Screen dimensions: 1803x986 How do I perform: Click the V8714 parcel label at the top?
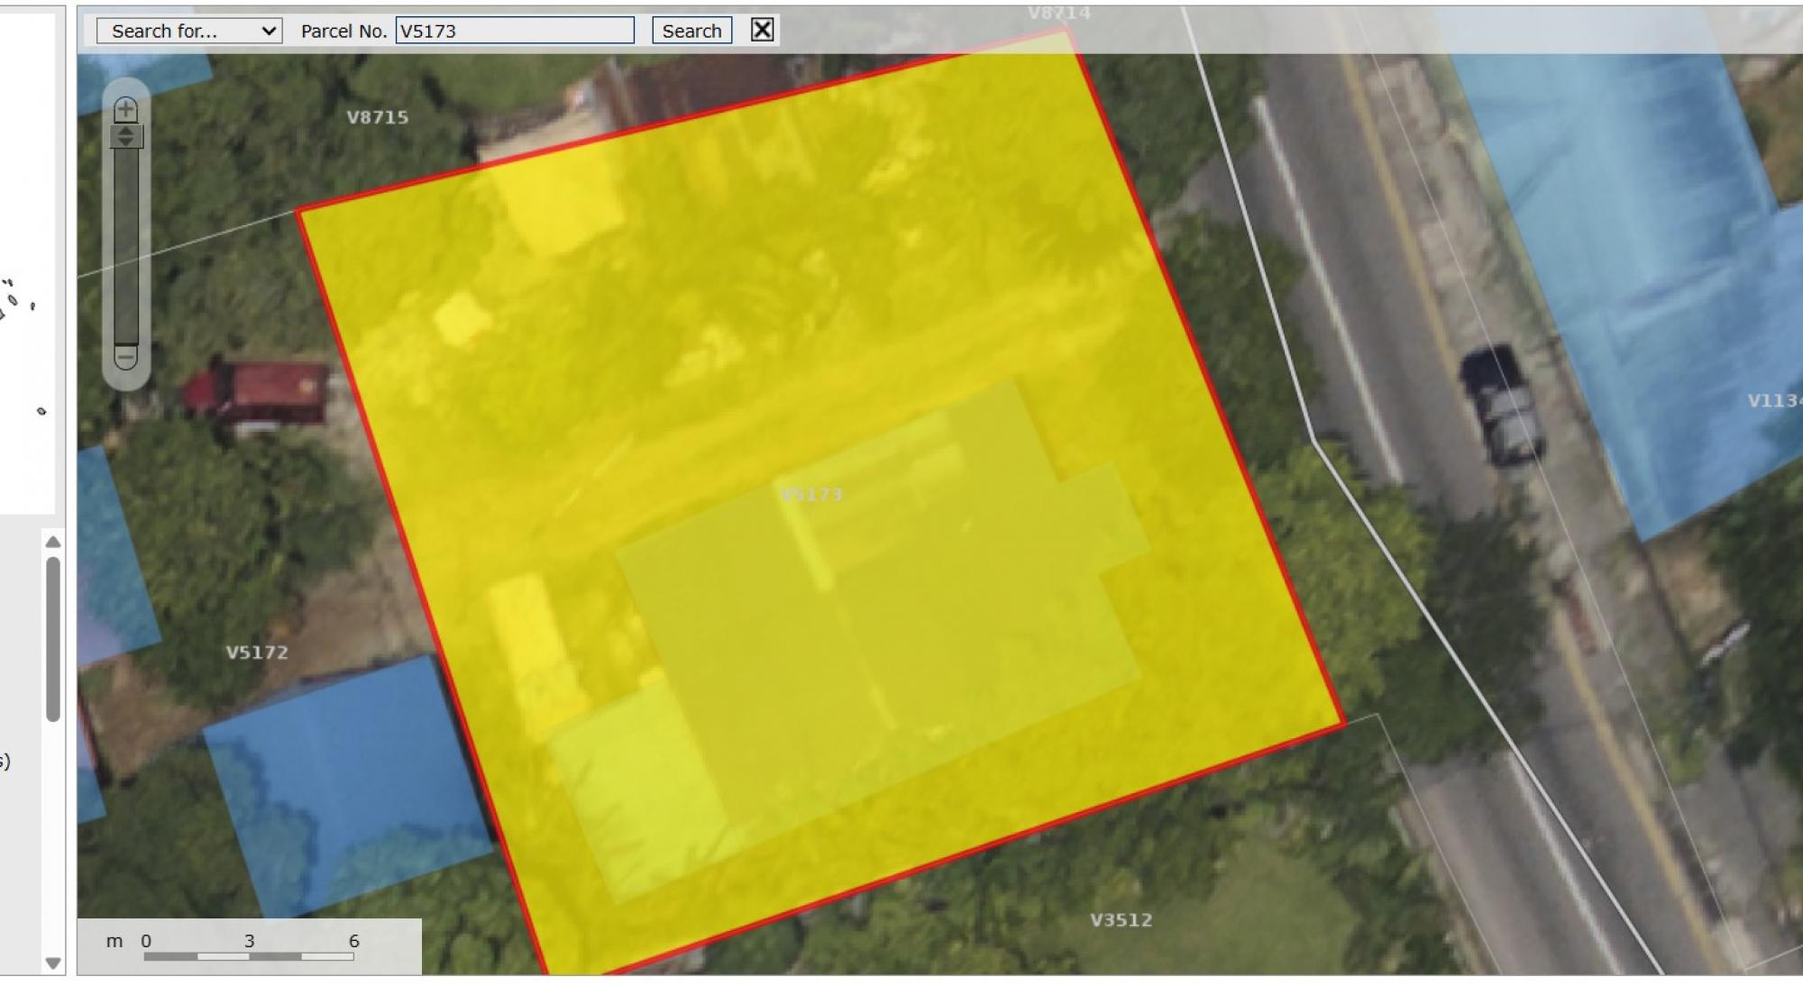pyautogui.click(x=1059, y=14)
